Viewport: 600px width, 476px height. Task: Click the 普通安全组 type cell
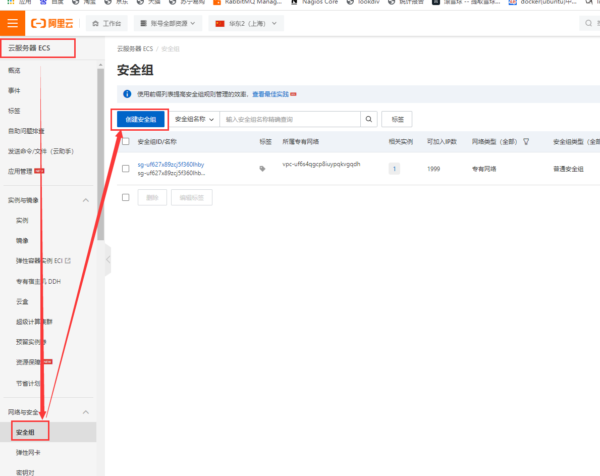568,169
